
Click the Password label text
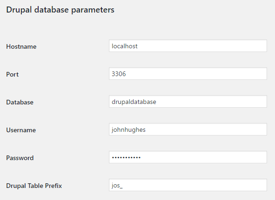20,158
